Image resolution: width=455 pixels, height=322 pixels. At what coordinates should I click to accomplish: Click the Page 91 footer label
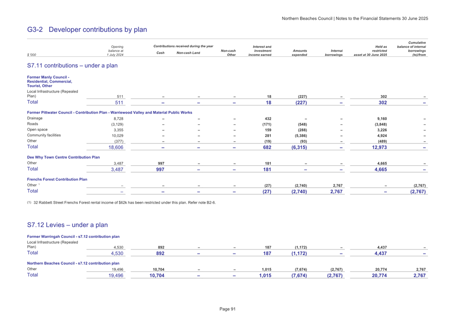(227, 309)
